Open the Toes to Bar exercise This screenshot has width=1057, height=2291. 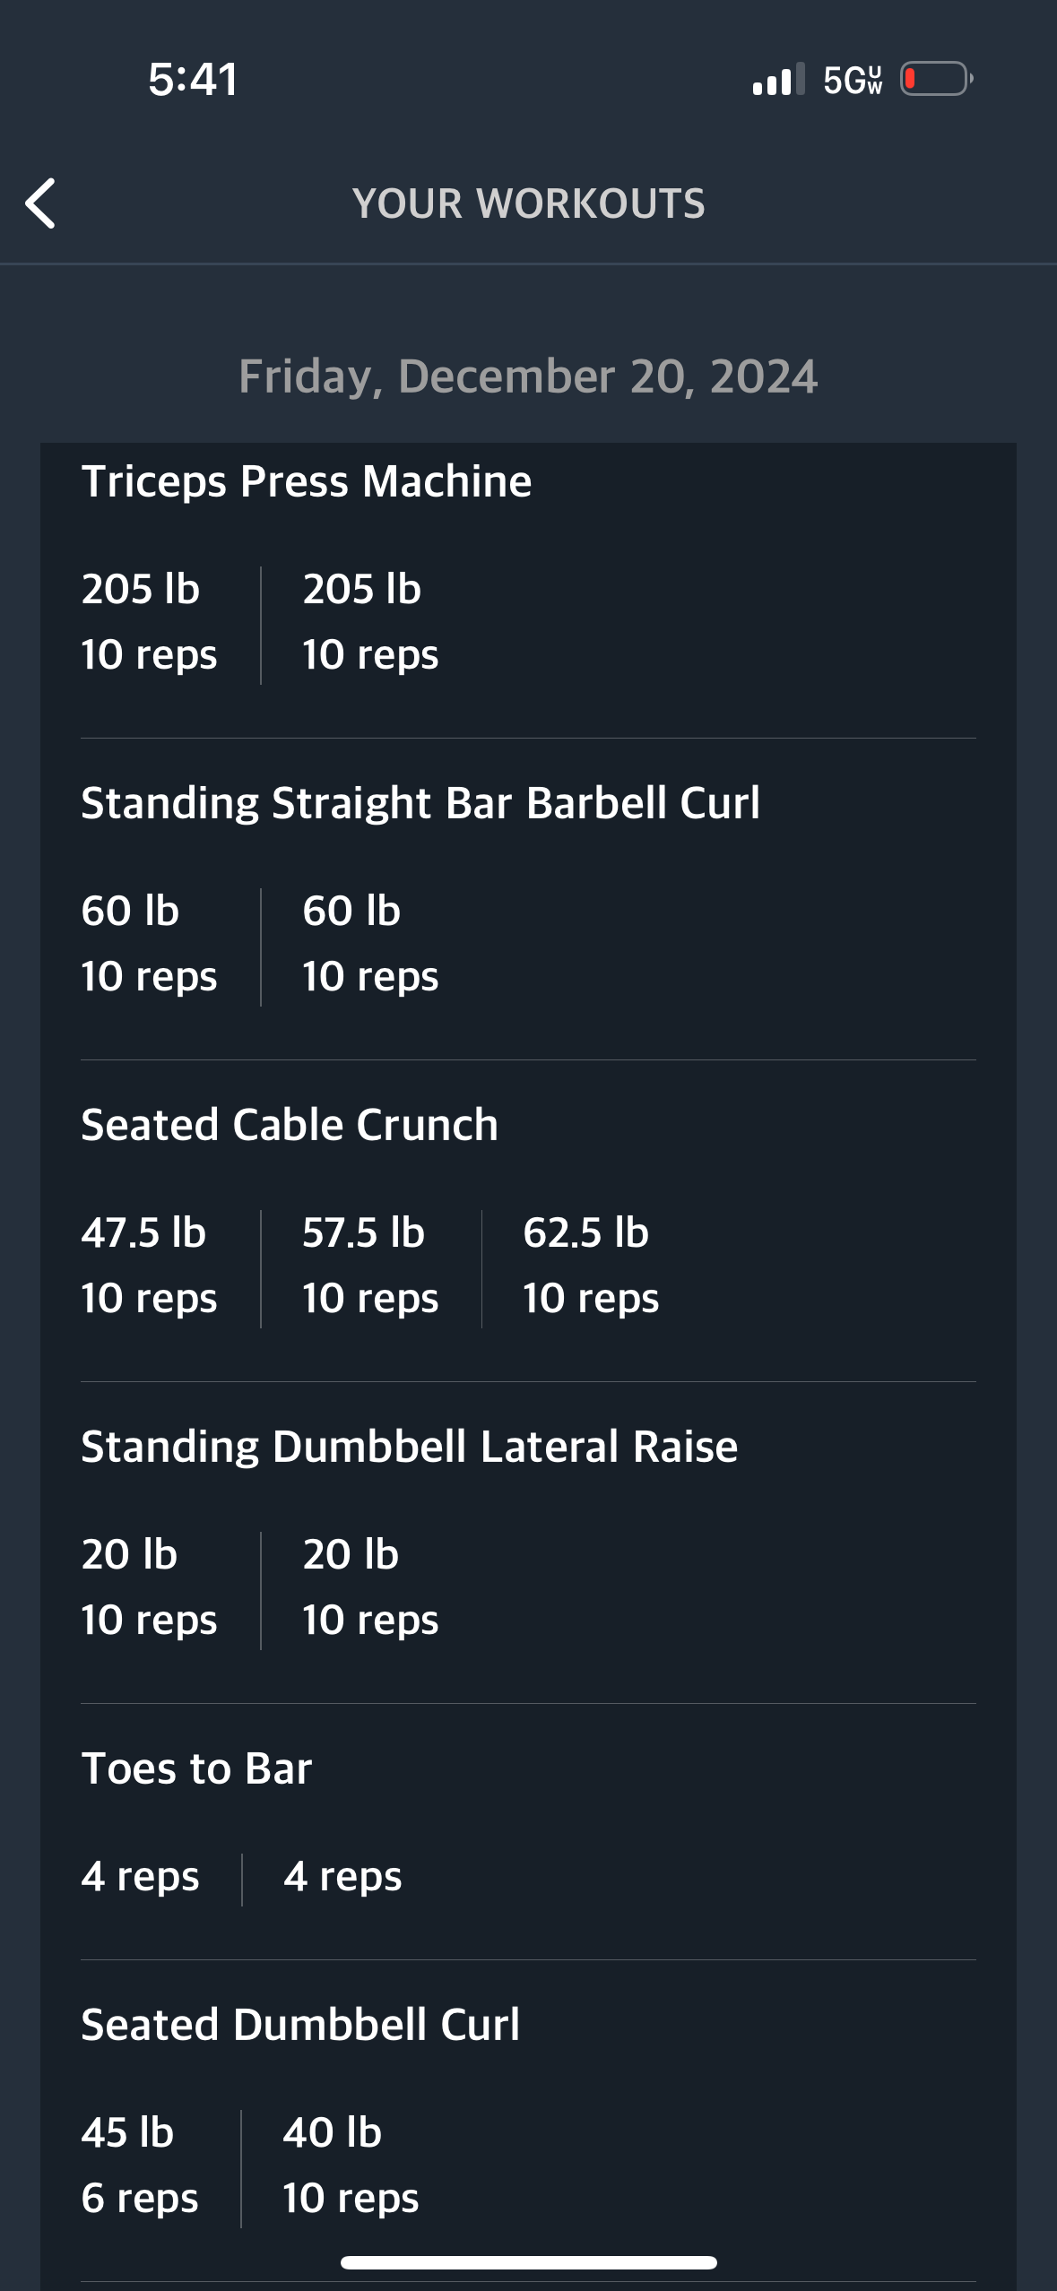196,1768
